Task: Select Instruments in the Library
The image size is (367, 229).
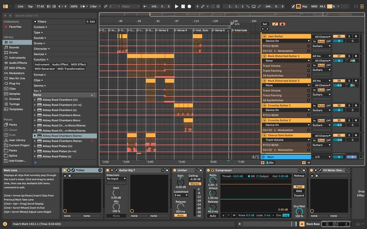Action: pos(17,58)
